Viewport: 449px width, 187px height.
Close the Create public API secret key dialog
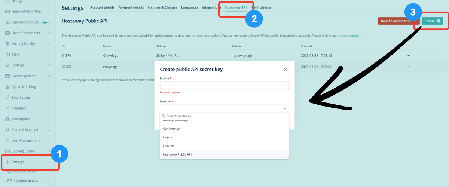point(285,70)
